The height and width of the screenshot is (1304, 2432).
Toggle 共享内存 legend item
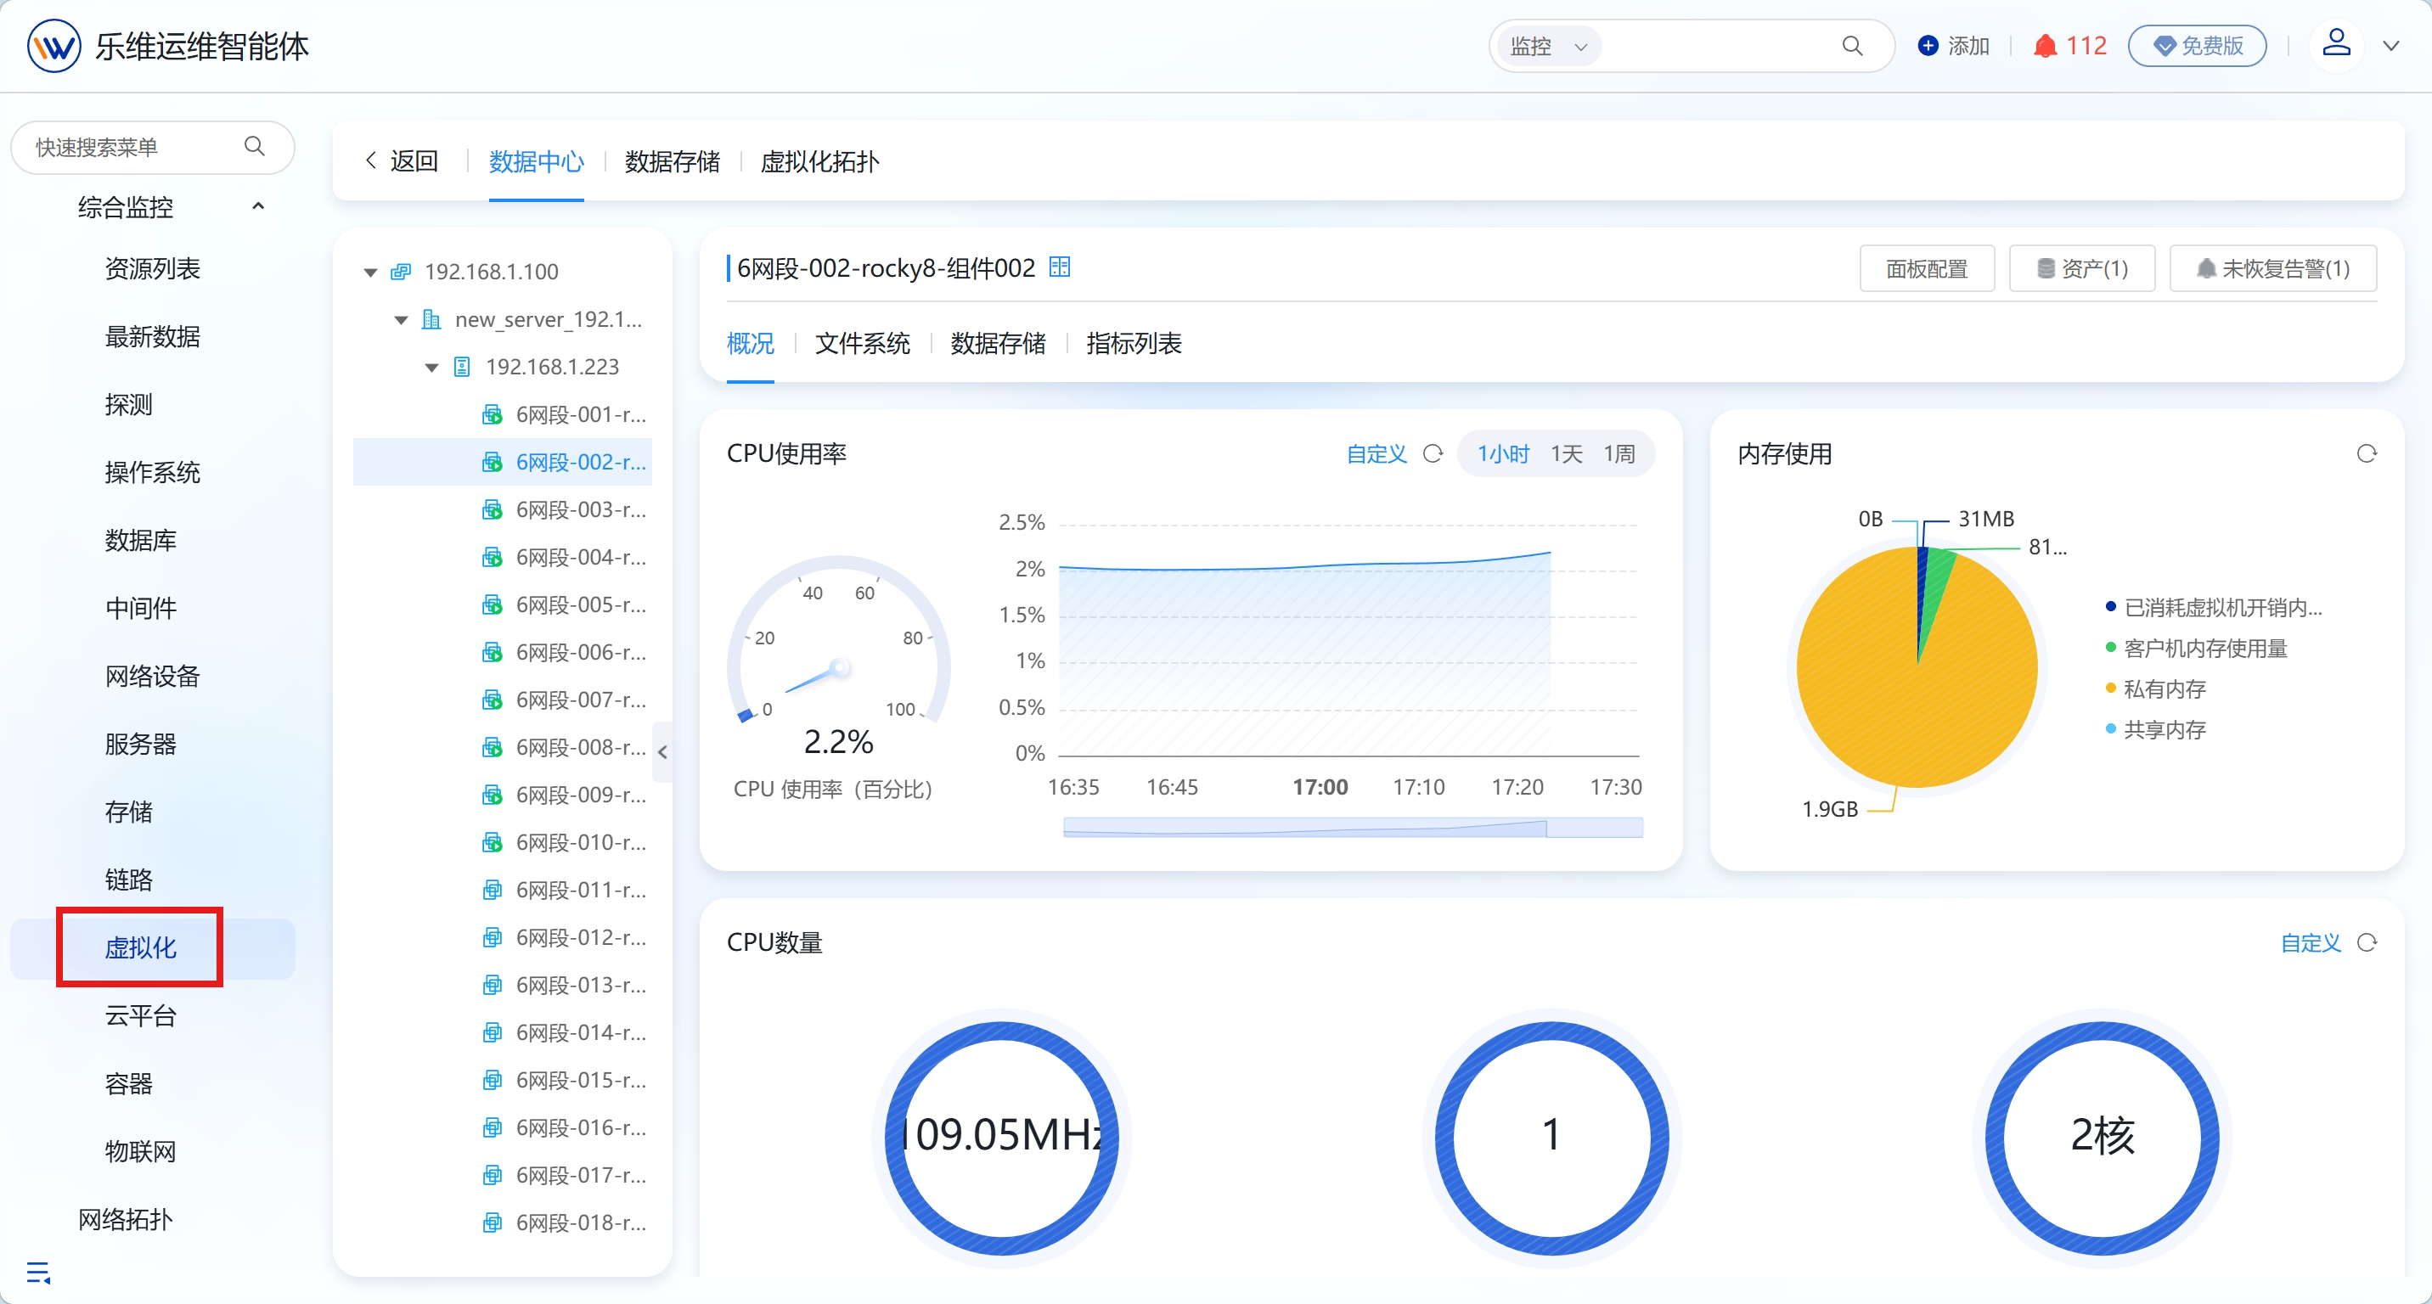(x=2155, y=729)
